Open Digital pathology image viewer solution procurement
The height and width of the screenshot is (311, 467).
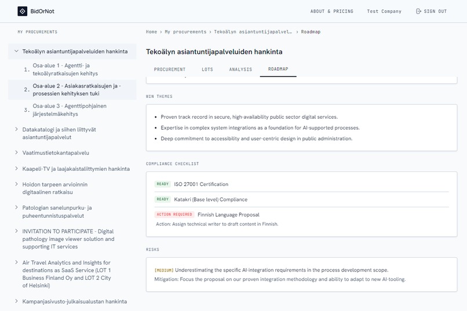pyautogui.click(x=68, y=239)
